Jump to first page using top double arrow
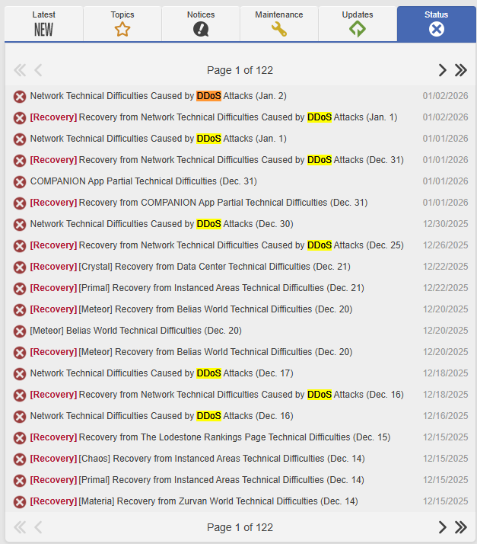The height and width of the screenshot is (544, 477). tap(20, 70)
